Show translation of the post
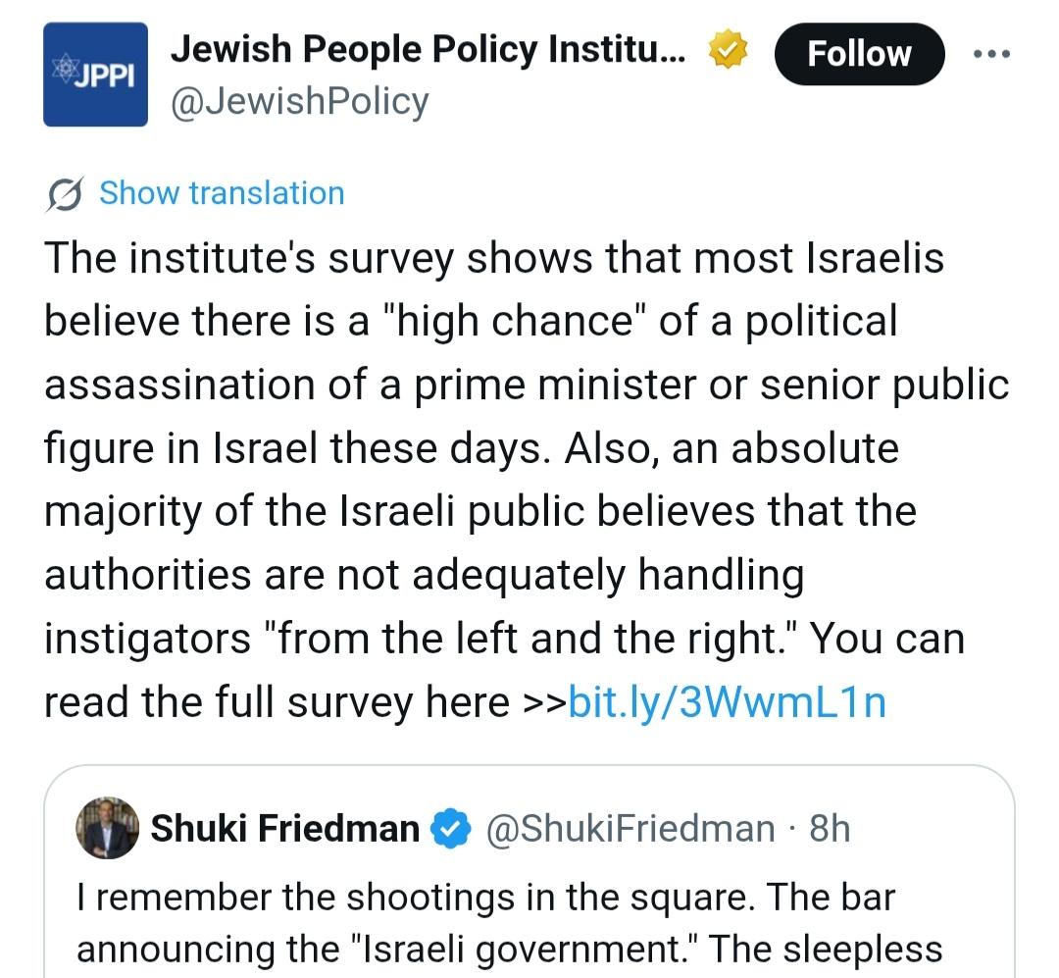The height and width of the screenshot is (978, 1059). 222,193
